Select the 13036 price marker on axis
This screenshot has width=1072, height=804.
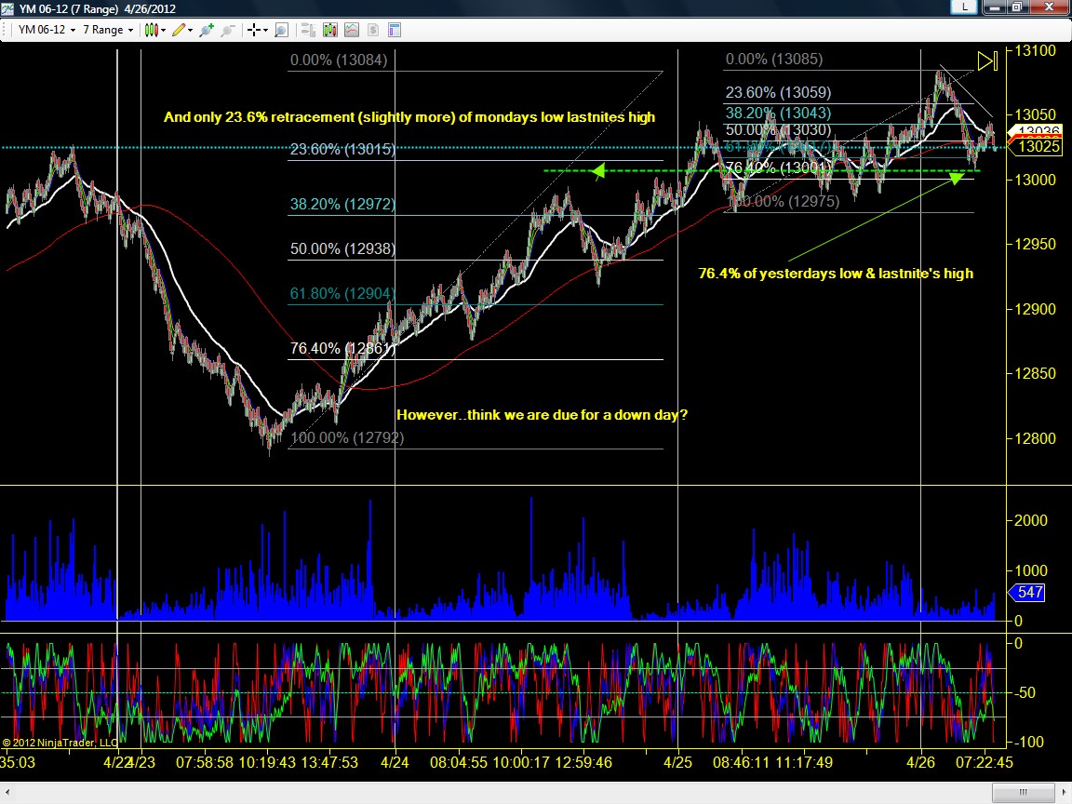point(1036,130)
